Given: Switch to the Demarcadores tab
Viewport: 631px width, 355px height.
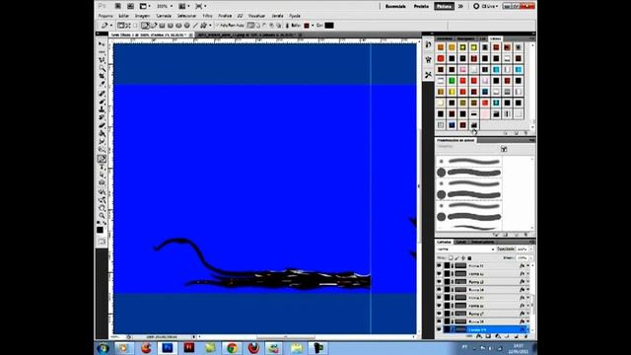Looking at the screenshot, I should click(482, 242).
